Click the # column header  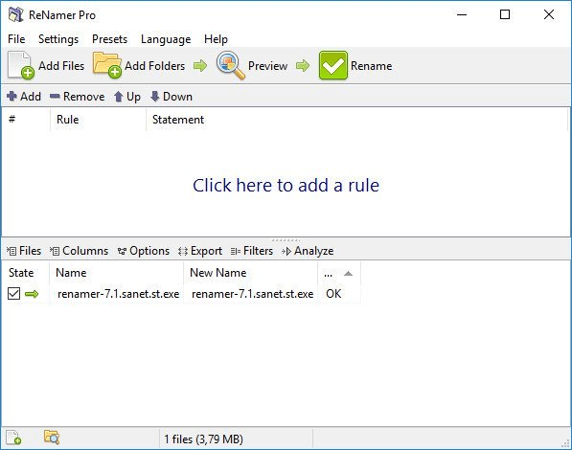(x=26, y=120)
